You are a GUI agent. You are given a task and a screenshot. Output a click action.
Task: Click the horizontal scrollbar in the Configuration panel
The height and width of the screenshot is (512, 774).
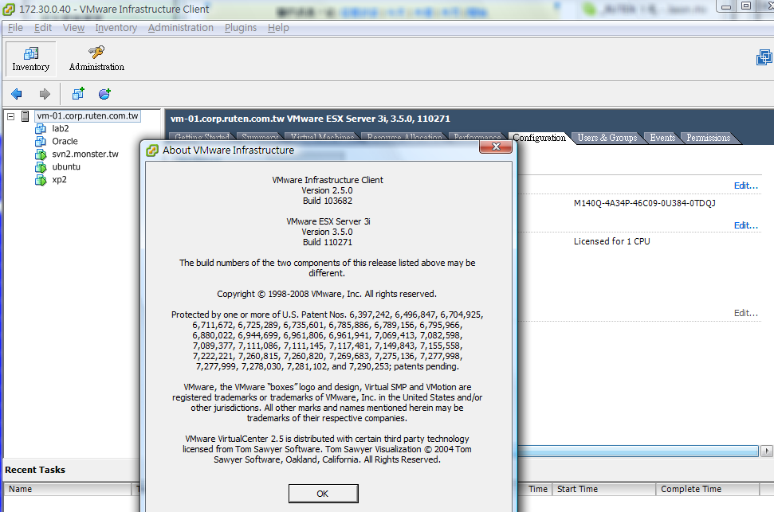point(638,451)
